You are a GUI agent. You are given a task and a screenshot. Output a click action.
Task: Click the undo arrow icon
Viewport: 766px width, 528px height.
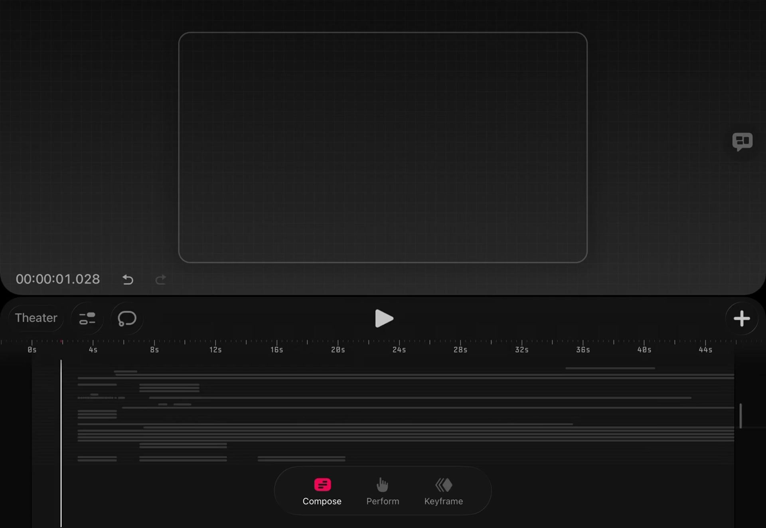coord(128,280)
